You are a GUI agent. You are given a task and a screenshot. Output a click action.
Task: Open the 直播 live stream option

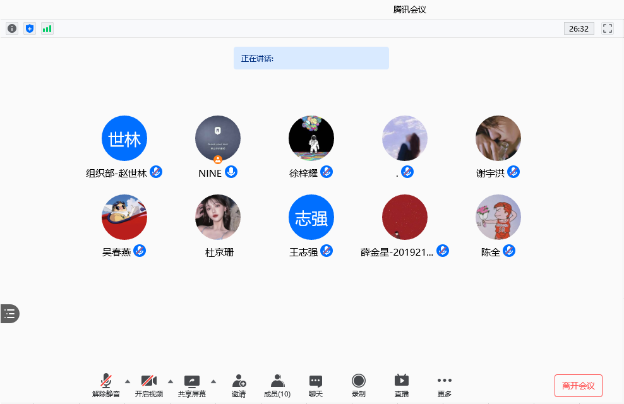402,385
